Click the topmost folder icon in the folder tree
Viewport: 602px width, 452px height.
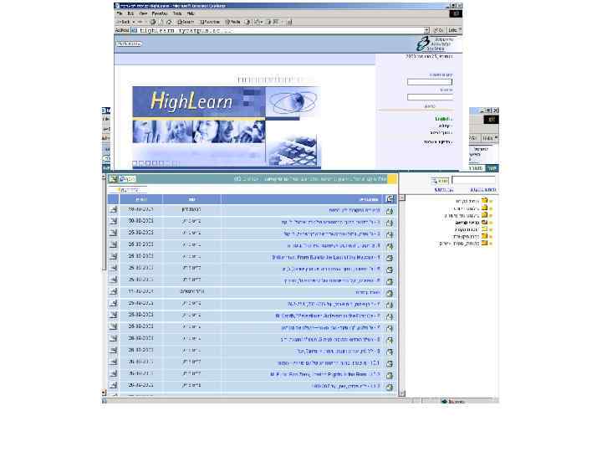point(484,200)
